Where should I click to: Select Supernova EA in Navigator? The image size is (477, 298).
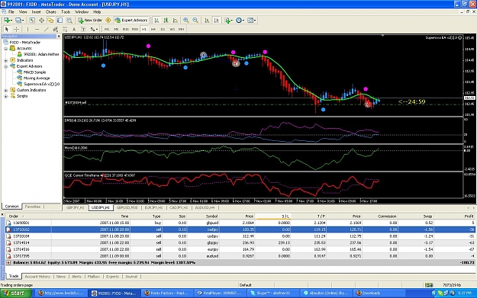click(41, 84)
